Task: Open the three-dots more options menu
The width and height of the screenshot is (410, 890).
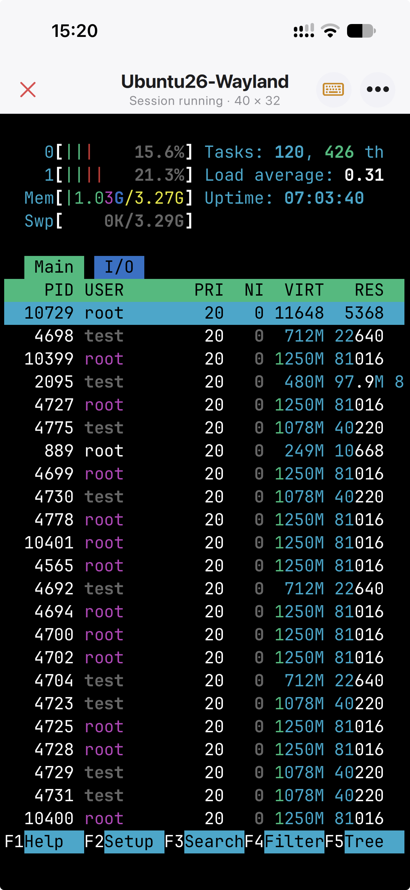Action: [378, 89]
